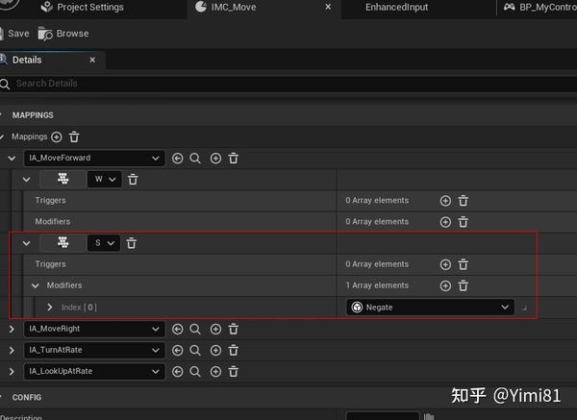
Task: Add key binding to IA_MoveForward
Action: click(215, 159)
